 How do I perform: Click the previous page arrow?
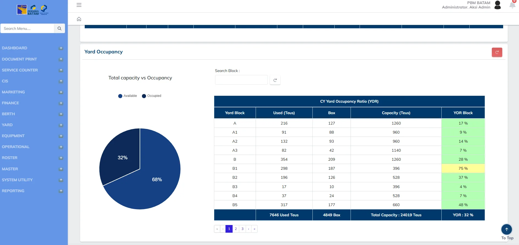click(x=223, y=229)
